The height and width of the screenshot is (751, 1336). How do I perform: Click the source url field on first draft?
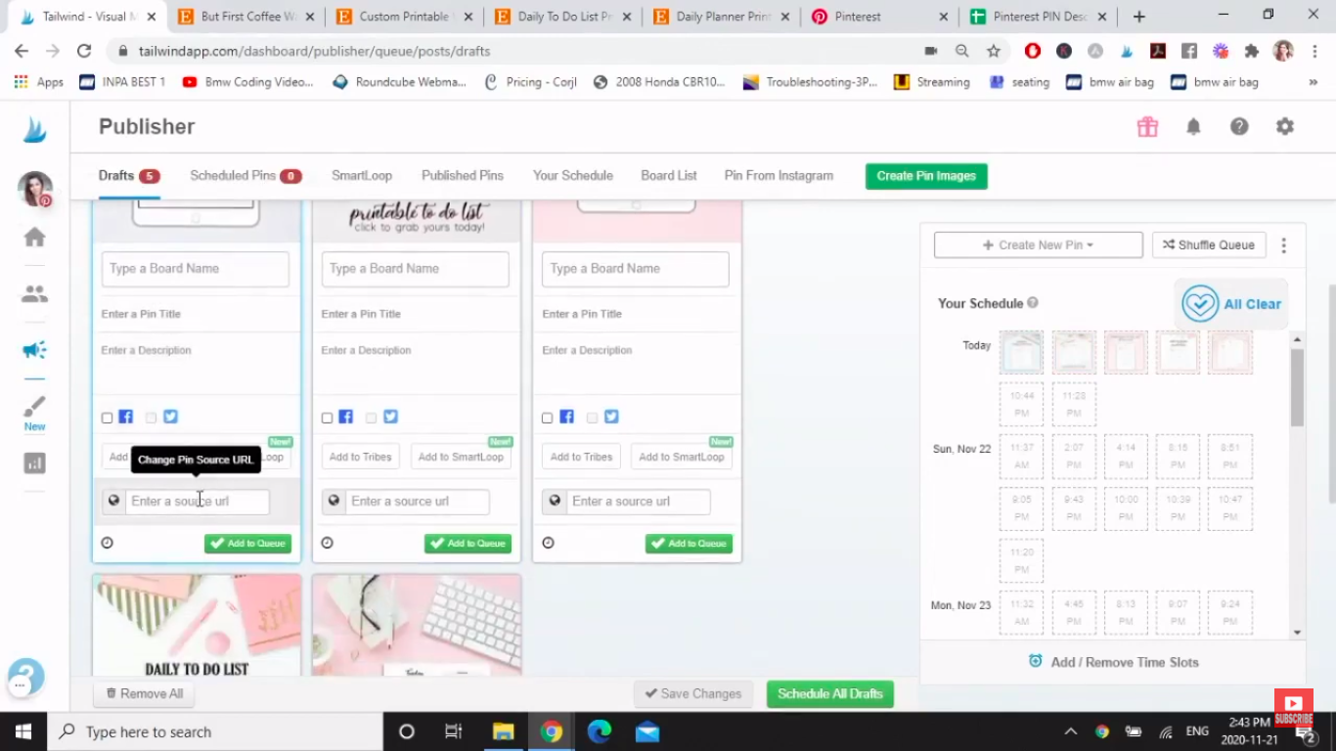click(198, 501)
